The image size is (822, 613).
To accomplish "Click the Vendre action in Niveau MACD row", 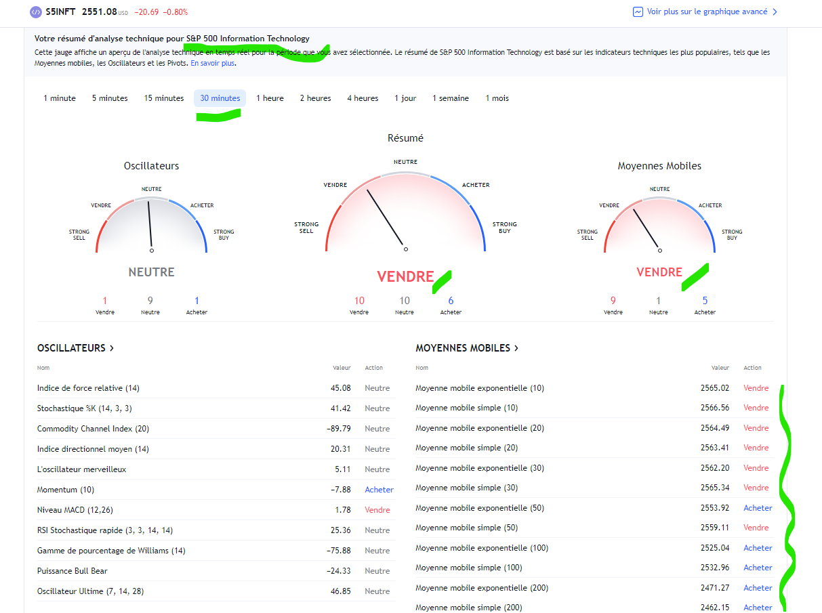I will 377,510.
